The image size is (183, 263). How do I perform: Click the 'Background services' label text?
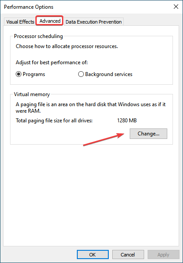click(x=109, y=74)
